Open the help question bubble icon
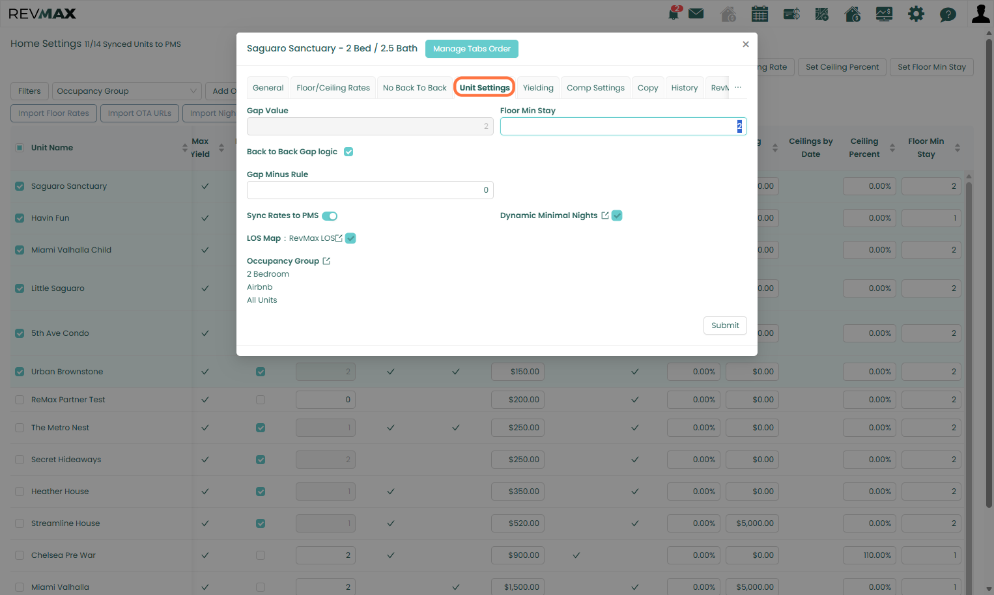Image resolution: width=994 pixels, height=595 pixels. tap(948, 14)
